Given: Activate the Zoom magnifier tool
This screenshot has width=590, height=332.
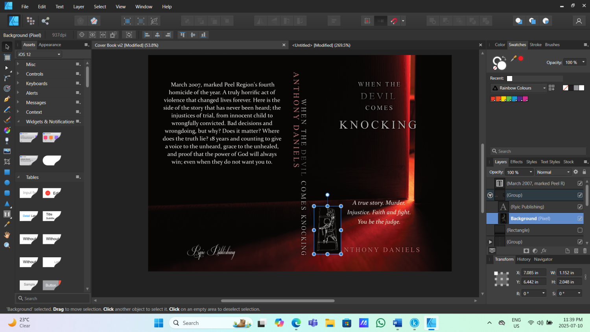Looking at the screenshot, I should click(x=7, y=245).
